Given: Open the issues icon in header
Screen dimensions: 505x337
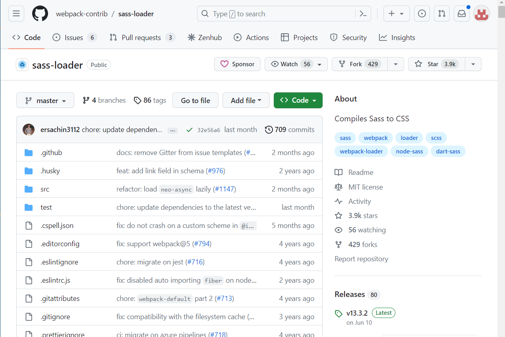Looking at the screenshot, I should click(x=422, y=14).
